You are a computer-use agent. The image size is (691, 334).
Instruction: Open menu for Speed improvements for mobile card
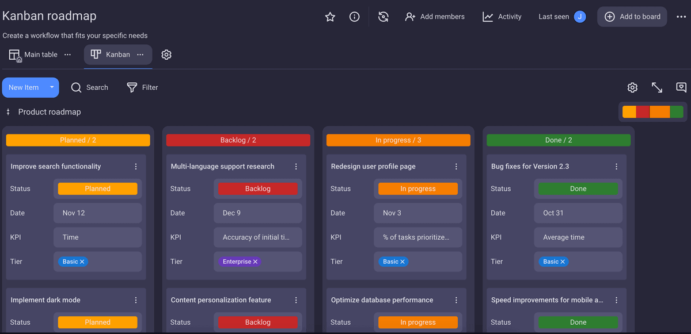click(616, 300)
